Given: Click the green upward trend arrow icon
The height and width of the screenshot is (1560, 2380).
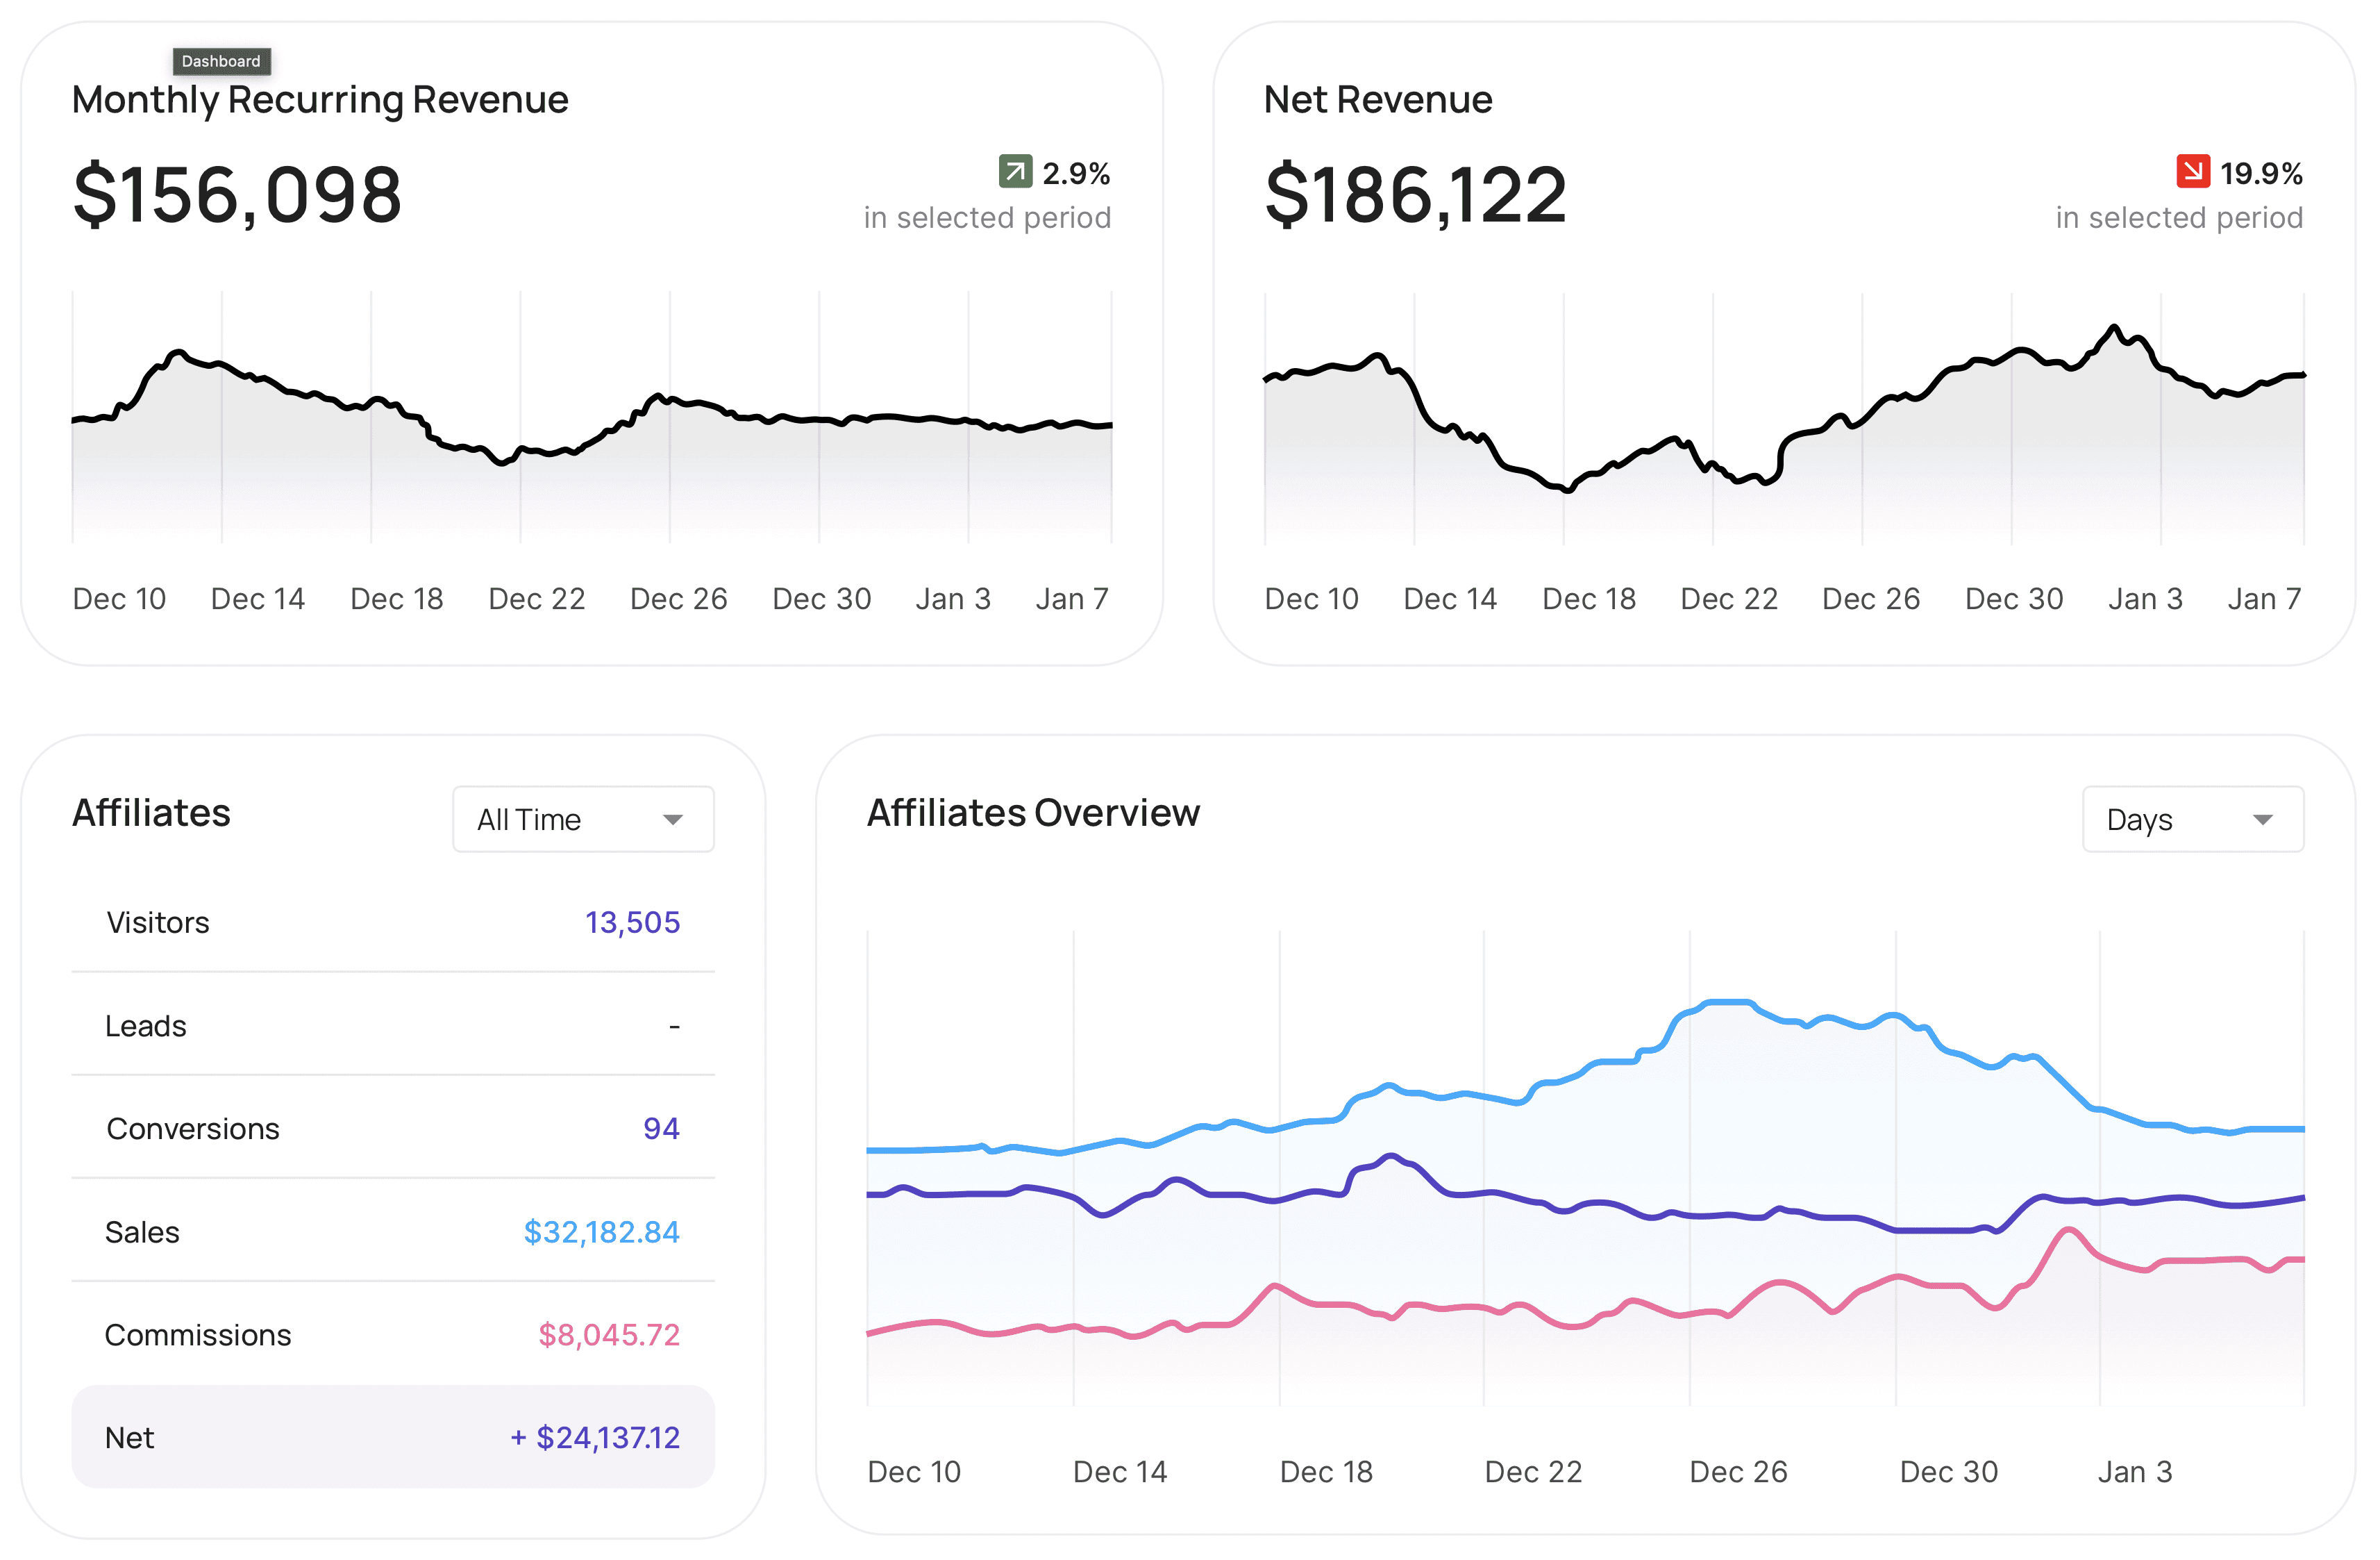Looking at the screenshot, I should [1015, 171].
